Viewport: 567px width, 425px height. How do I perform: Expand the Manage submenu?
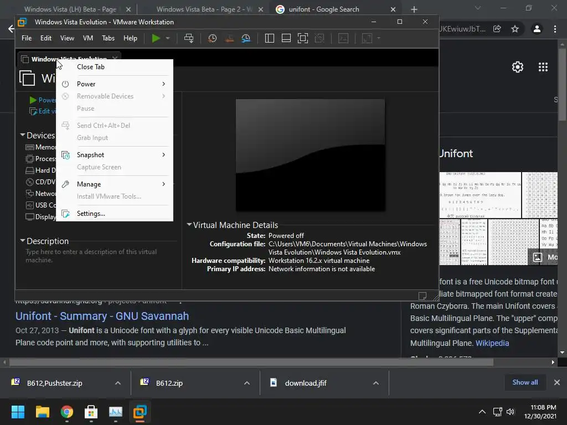point(115,184)
